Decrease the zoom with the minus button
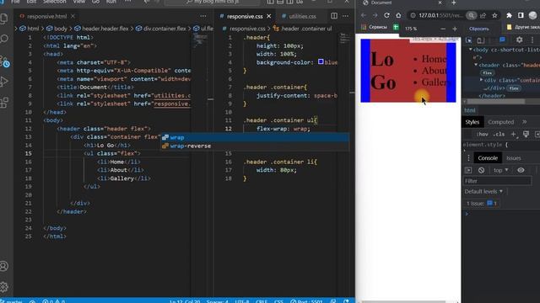The height and width of the screenshot is (303, 540). point(443,29)
